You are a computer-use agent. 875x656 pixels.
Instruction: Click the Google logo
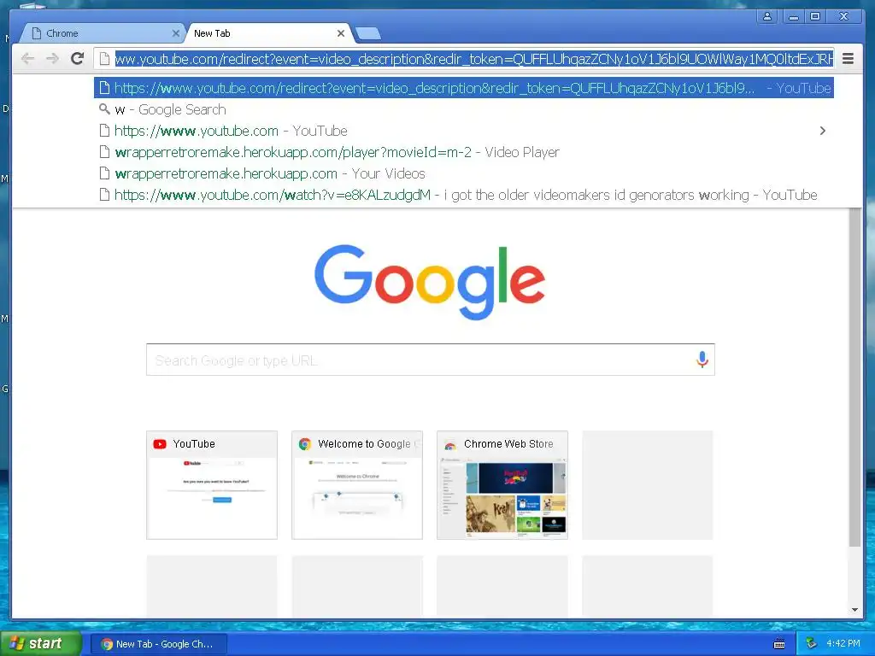[x=430, y=281]
